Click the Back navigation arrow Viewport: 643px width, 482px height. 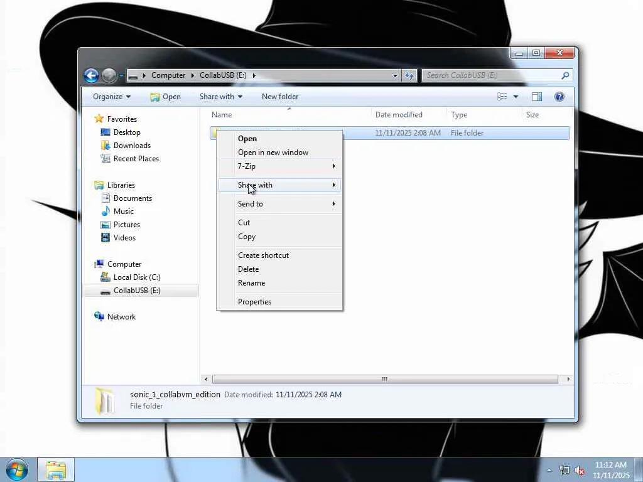click(x=91, y=75)
